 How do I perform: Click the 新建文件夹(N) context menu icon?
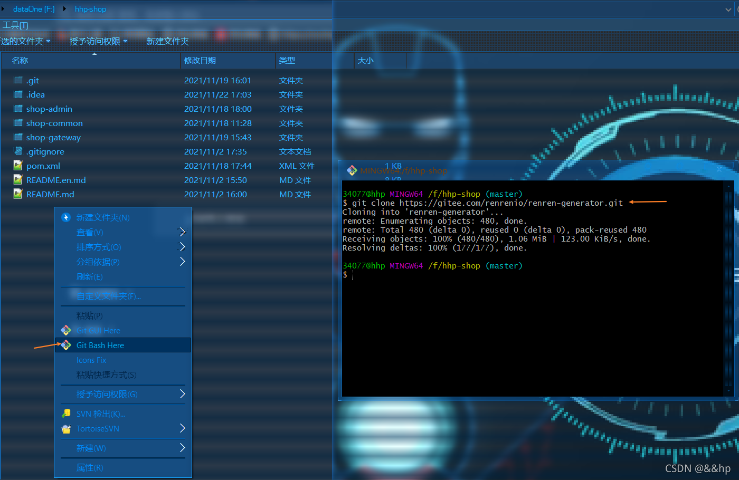pyautogui.click(x=66, y=217)
